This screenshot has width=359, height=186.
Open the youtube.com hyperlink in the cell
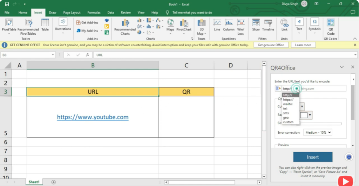point(93,117)
